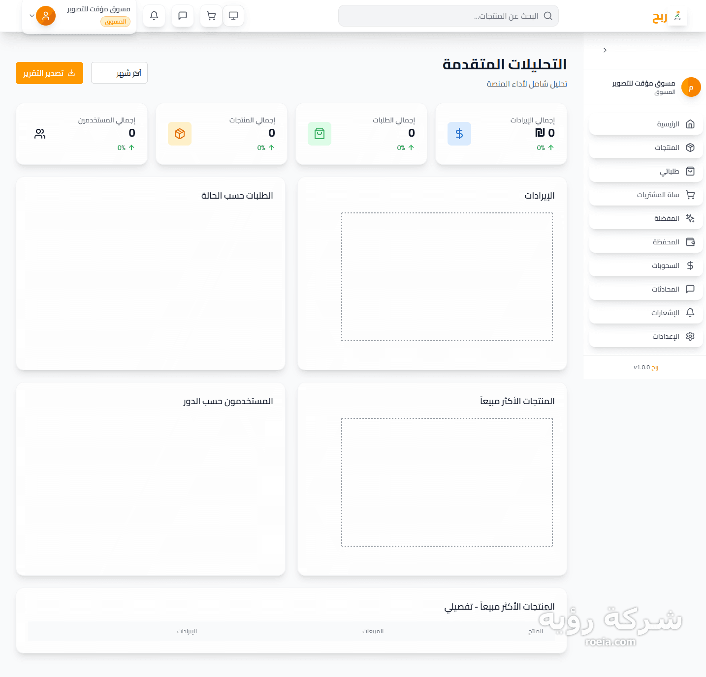Viewport: 706px width, 677px height.
Task: Click the home icon beside الرئيسية
Action: coord(690,124)
